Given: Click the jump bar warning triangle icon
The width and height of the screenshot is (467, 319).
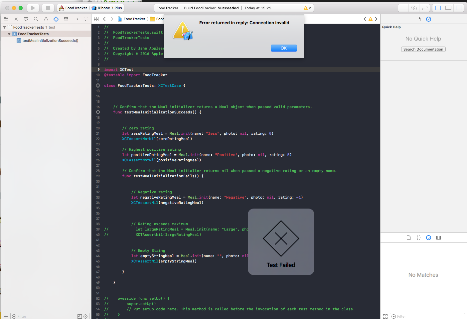Looking at the screenshot, I should coord(371,19).
